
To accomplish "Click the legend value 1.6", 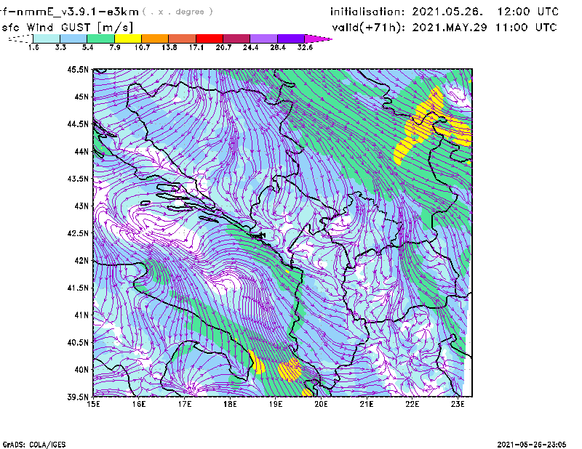I will point(33,47).
